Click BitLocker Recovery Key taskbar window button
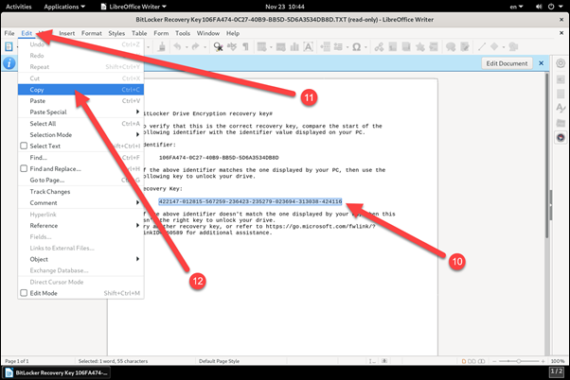This screenshot has width=570, height=380. [x=57, y=372]
